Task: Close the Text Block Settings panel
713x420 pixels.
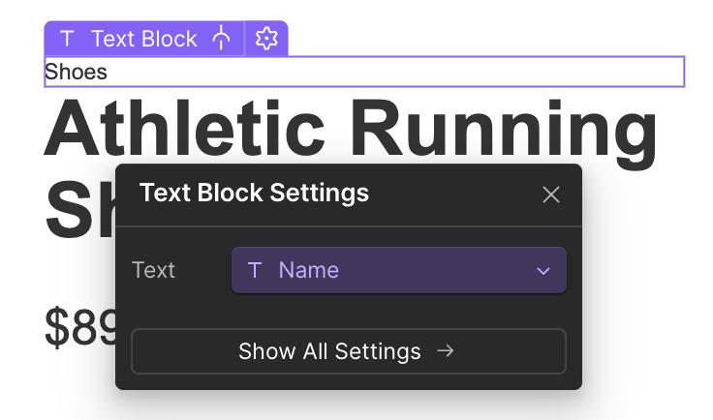Action: coord(551,195)
